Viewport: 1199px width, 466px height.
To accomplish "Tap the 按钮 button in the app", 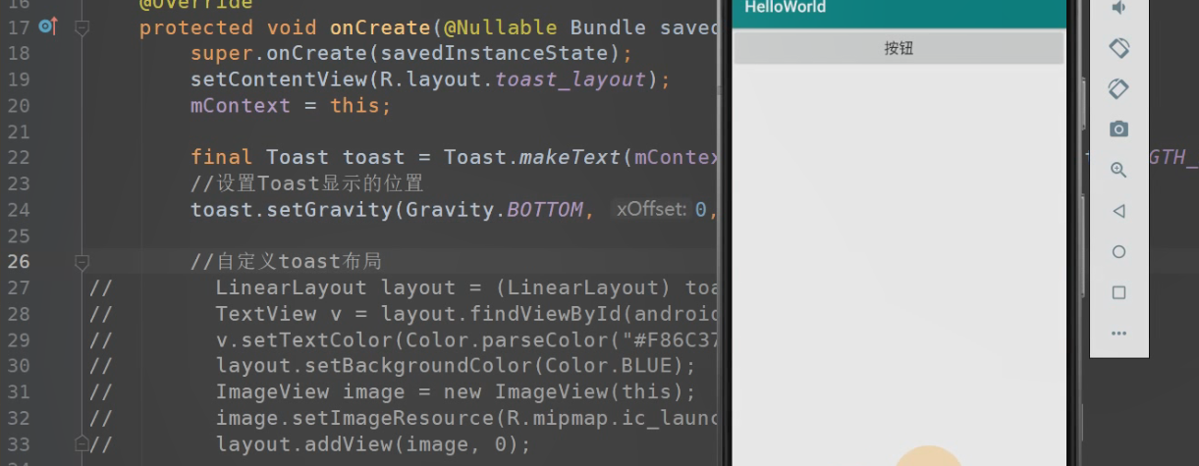I will 899,48.
